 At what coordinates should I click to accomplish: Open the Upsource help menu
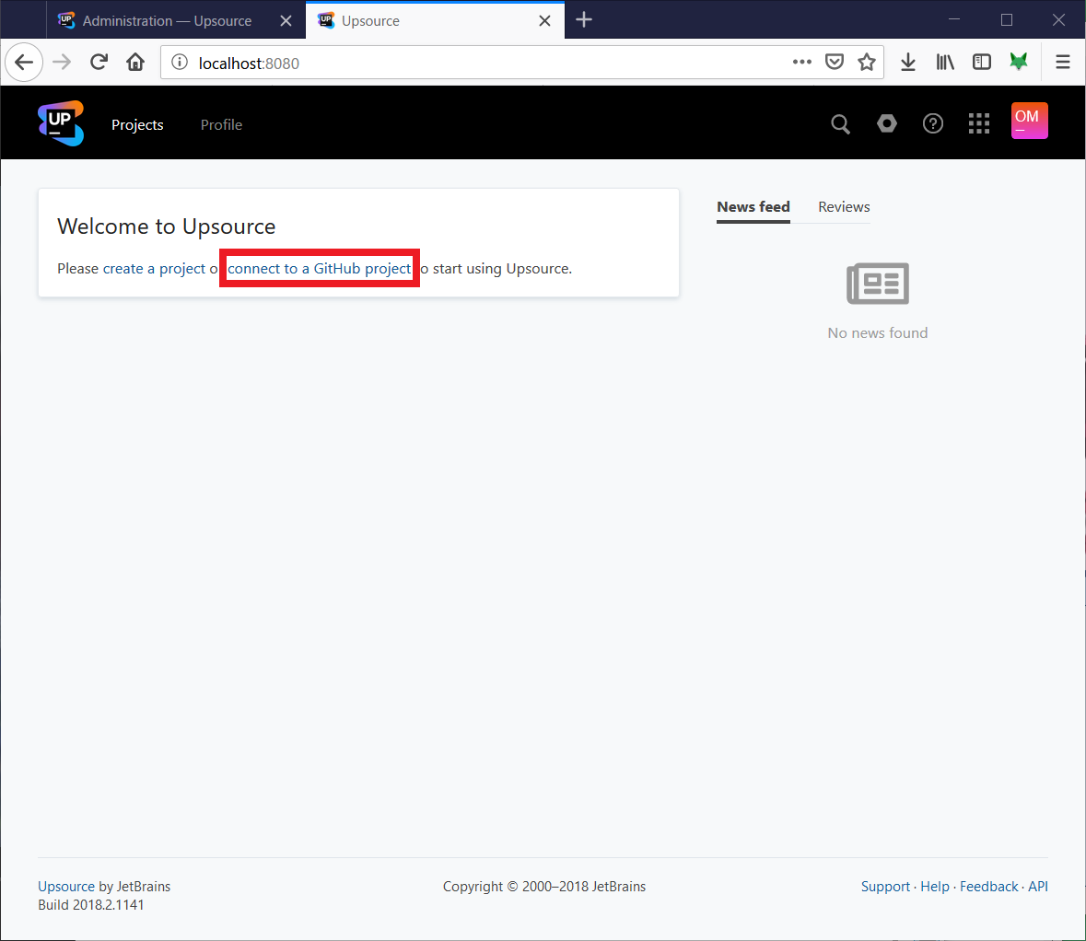(933, 123)
